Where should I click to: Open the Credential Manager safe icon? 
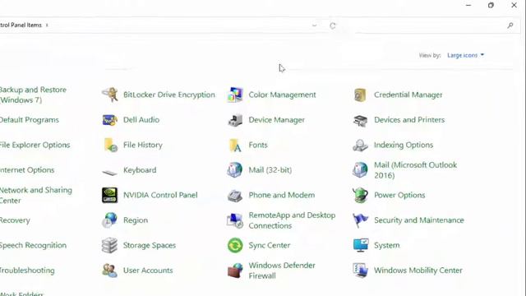point(360,95)
